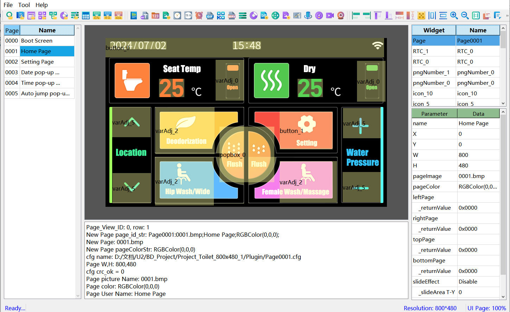Select the analog clock widget icon

(x=177, y=15)
